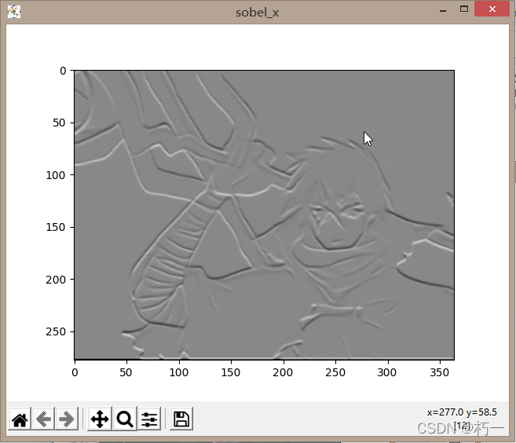Close the sobel_x window
The width and height of the screenshot is (516, 443).
[x=492, y=9]
